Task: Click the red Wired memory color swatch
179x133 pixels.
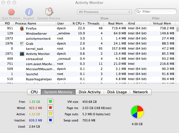Action: 50,108
